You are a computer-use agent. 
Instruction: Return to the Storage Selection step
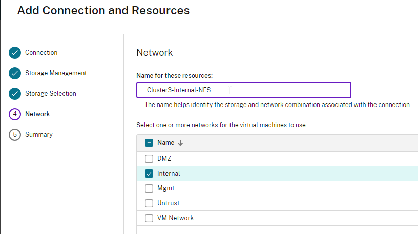(x=50, y=94)
